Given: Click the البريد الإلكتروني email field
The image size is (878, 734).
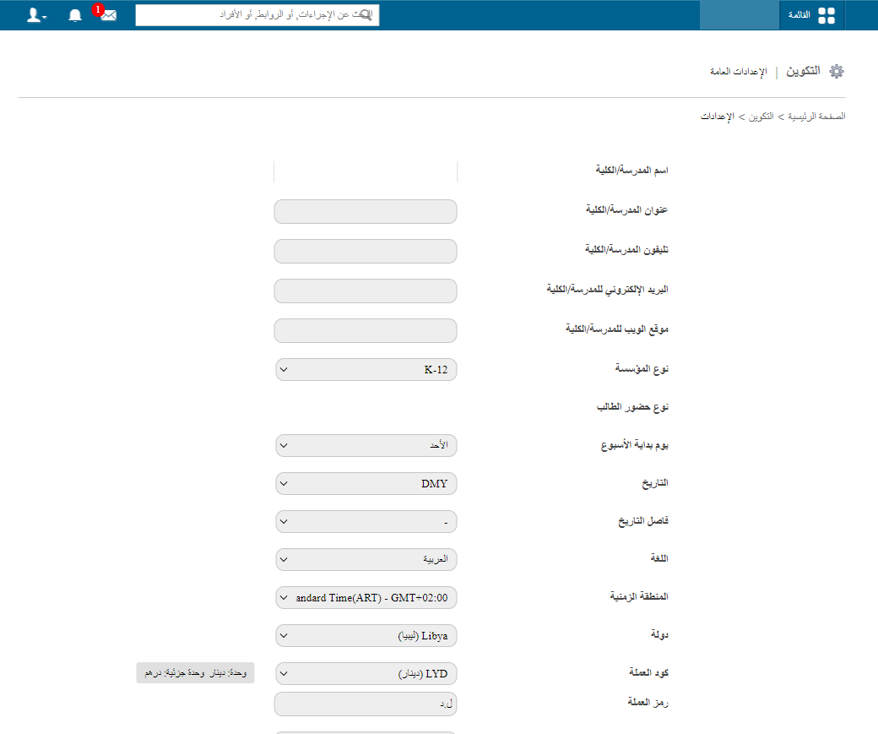Looking at the screenshot, I should point(366,291).
